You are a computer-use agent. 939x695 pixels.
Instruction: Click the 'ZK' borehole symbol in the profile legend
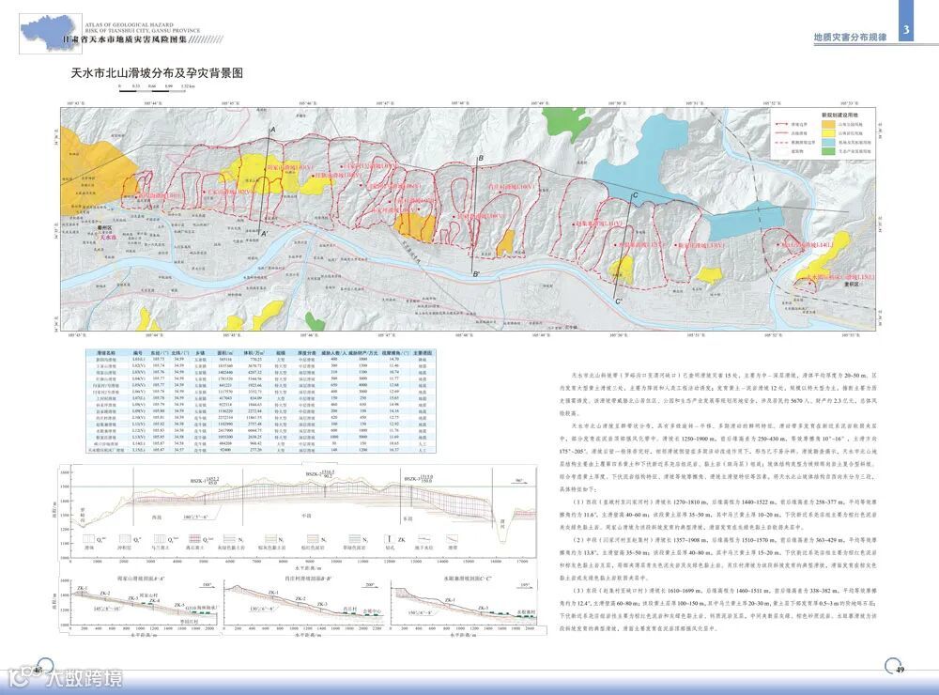[x=390, y=539]
